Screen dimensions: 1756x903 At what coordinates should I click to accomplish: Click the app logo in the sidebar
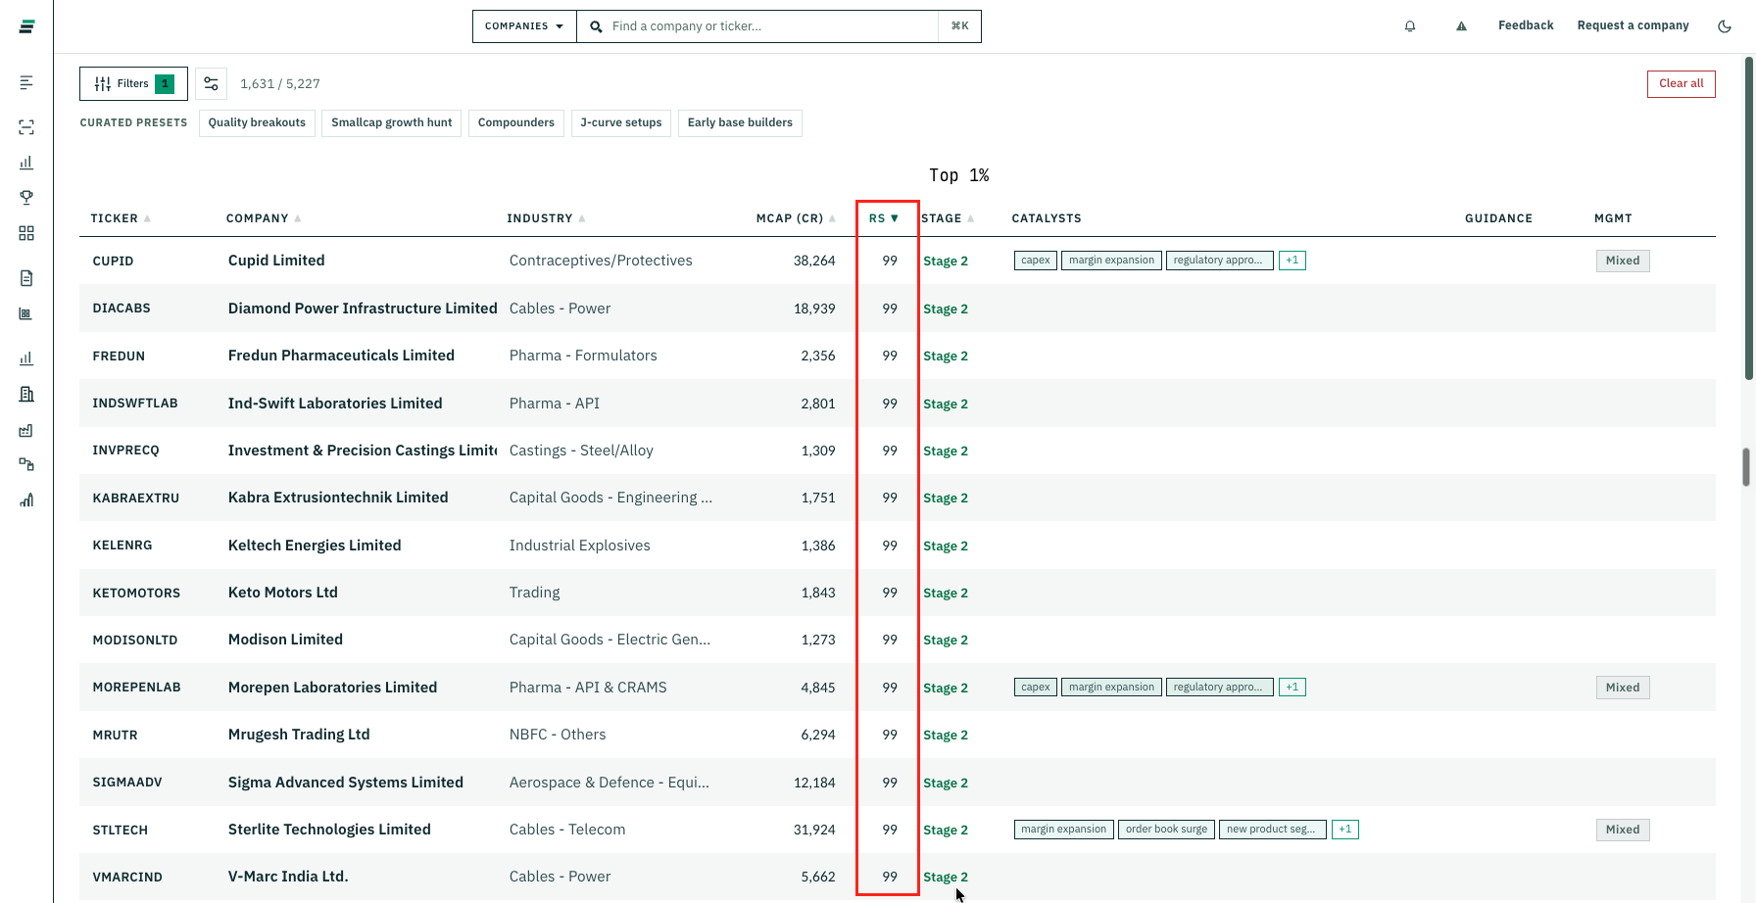[26, 26]
